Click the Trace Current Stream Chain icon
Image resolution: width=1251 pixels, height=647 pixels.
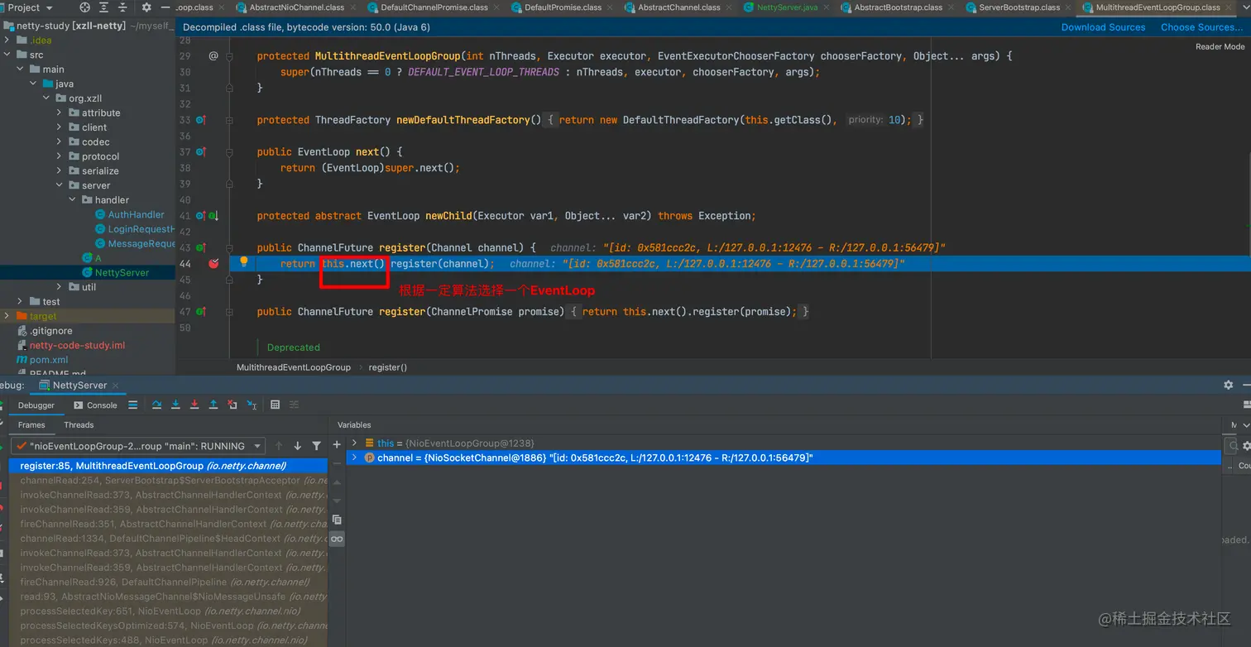[294, 405]
